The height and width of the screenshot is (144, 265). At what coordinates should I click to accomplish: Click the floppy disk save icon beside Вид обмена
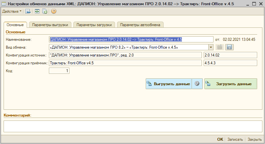[x=229, y=47]
